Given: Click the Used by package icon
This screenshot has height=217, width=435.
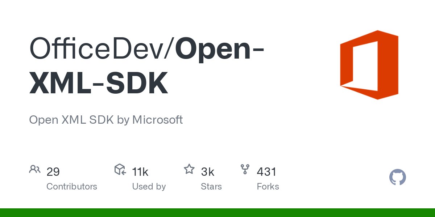Looking at the screenshot, I should coord(120,169).
